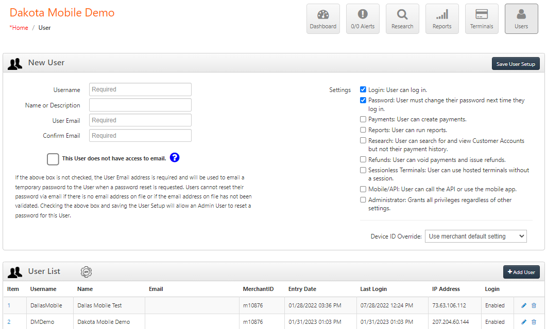Select the User breadcrumb item
546x329 pixels.
click(x=44, y=27)
